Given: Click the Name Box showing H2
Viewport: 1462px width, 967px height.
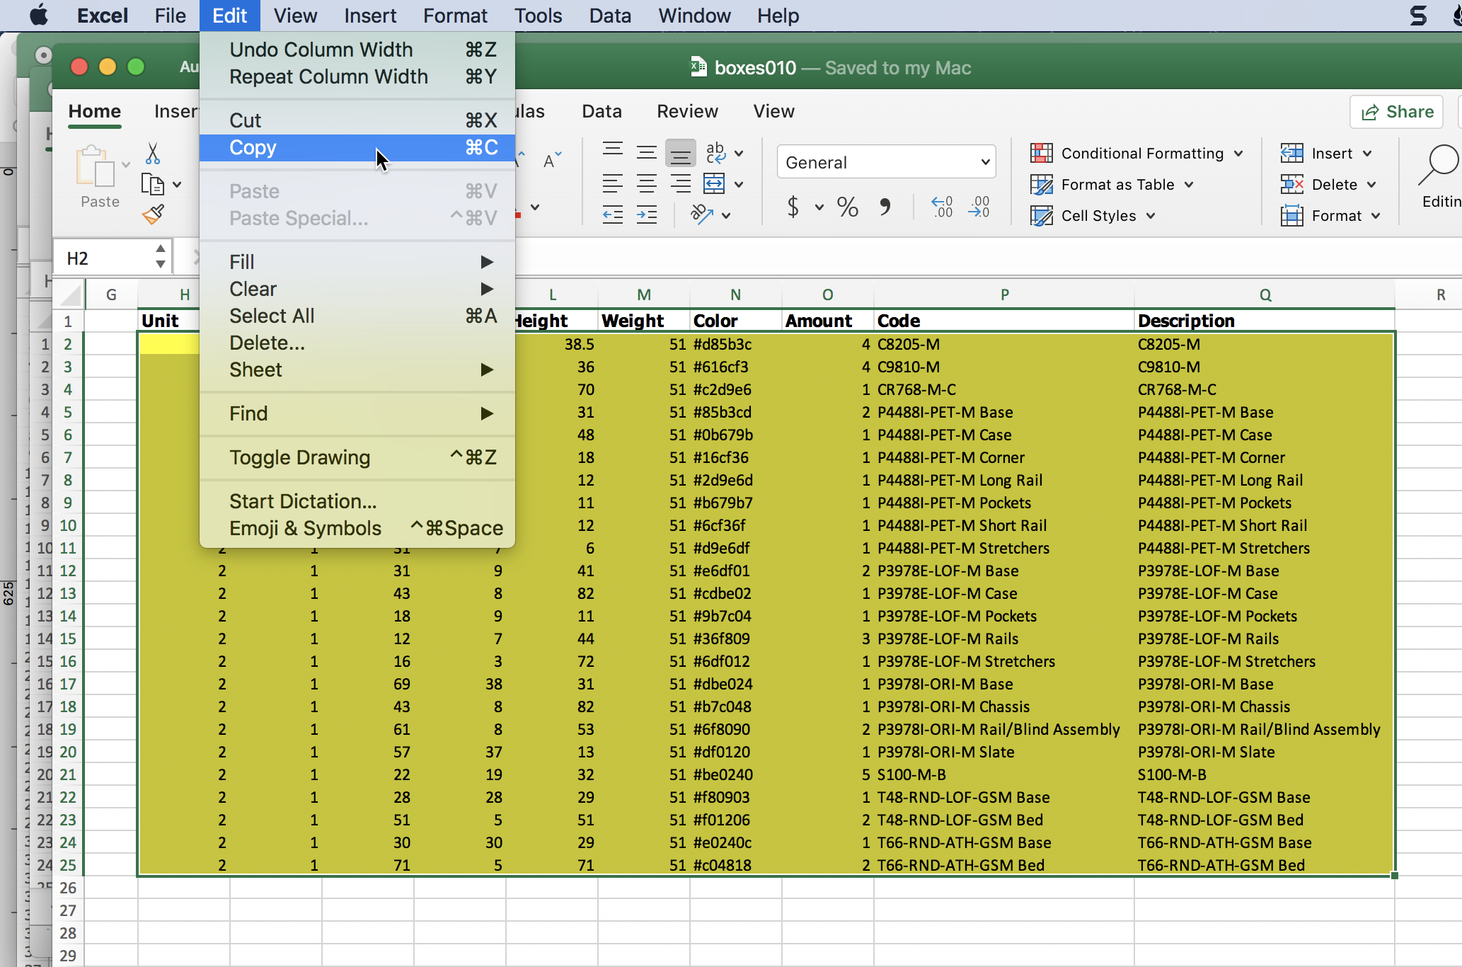Looking at the screenshot, I should point(103,258).
